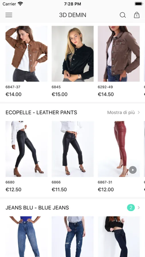Image resolution: width=145 pixels, height=257 pixels.
Task: Tap the green badge showing 2
Action: (131, 208)
